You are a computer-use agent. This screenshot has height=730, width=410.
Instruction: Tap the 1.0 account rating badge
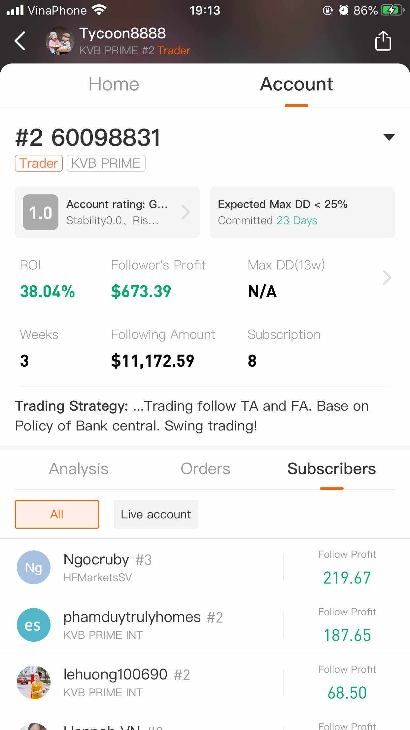41,212
